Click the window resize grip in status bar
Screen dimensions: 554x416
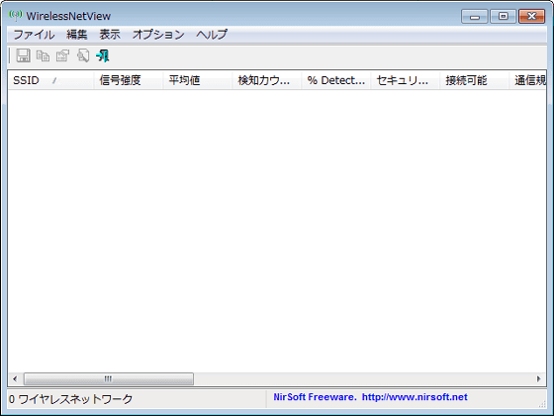pyautogui.click(x=542, y=404)
